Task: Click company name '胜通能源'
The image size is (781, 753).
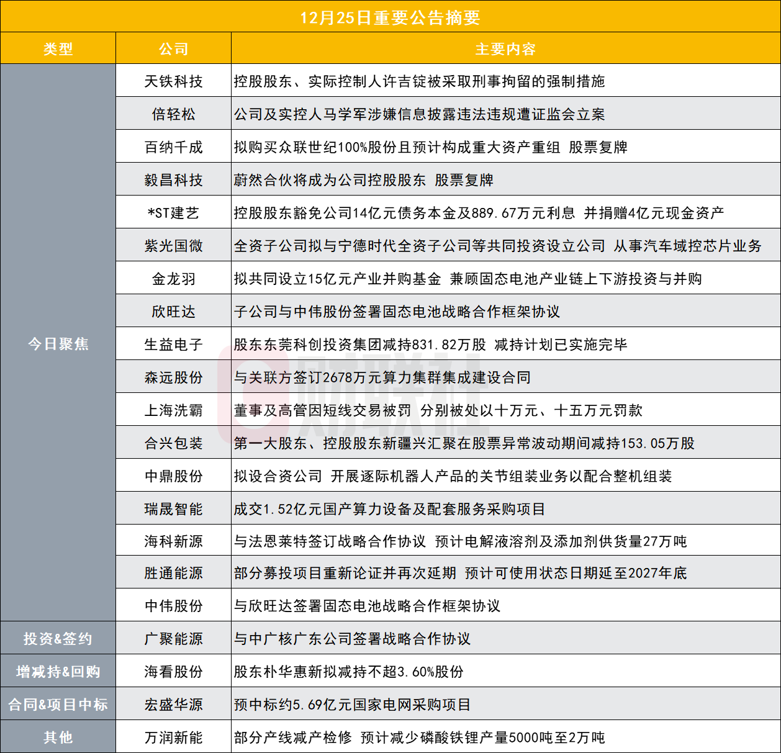Action: click(173, 573)
